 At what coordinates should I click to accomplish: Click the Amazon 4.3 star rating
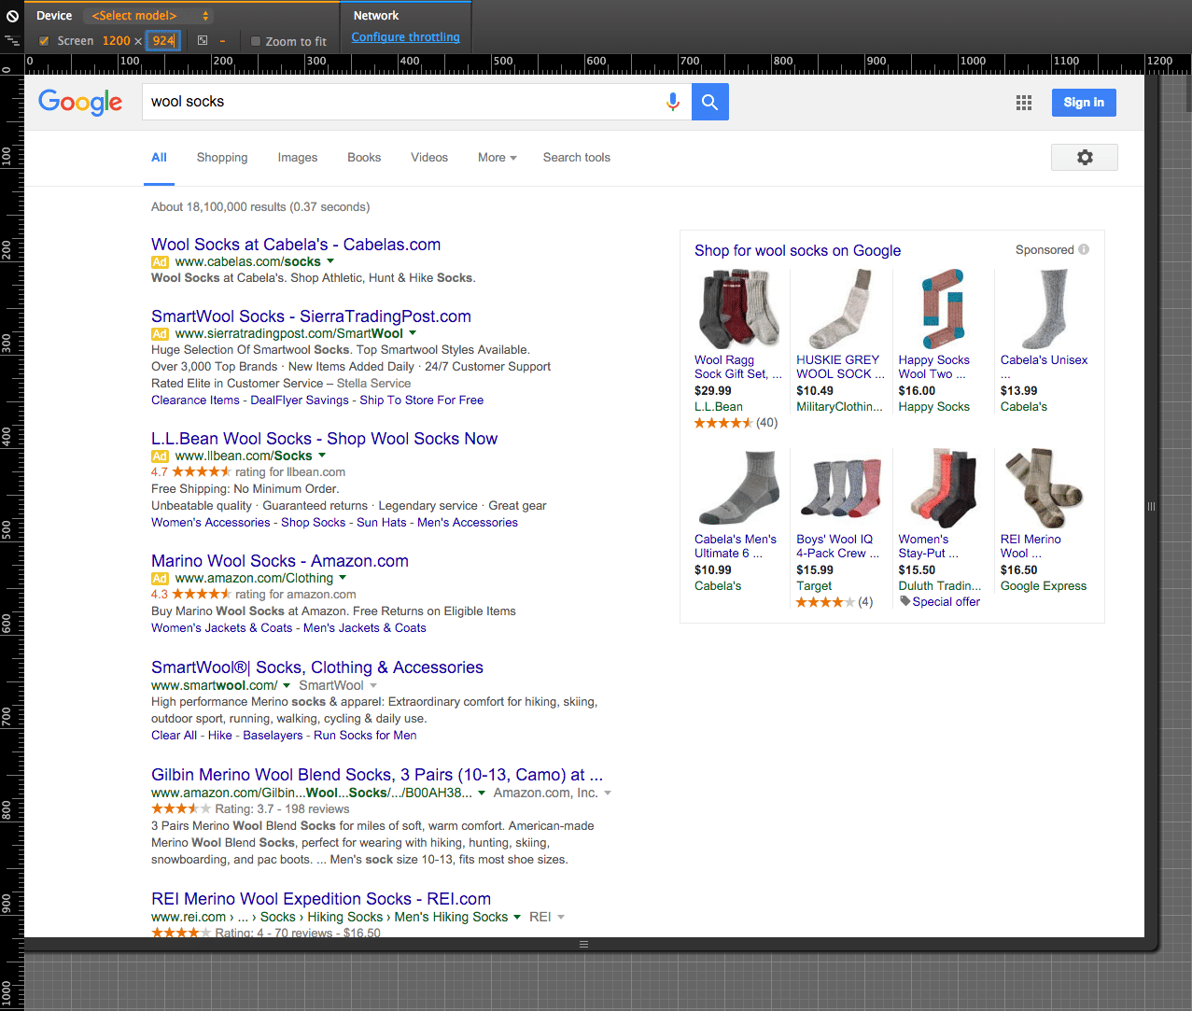[202, 595]
